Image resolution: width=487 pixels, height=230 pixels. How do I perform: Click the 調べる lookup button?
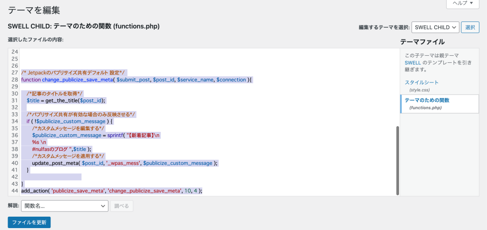(x=121, y=206)
